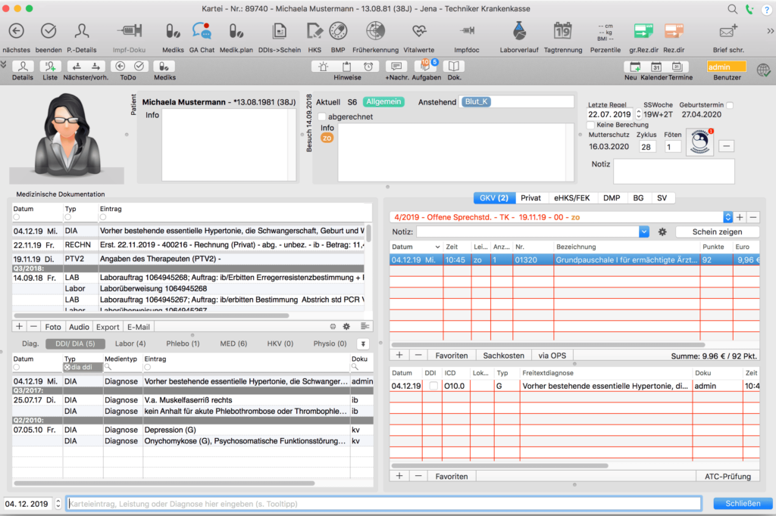Switch to the DMP tab
Screen dimensions: 776x516
612,197
